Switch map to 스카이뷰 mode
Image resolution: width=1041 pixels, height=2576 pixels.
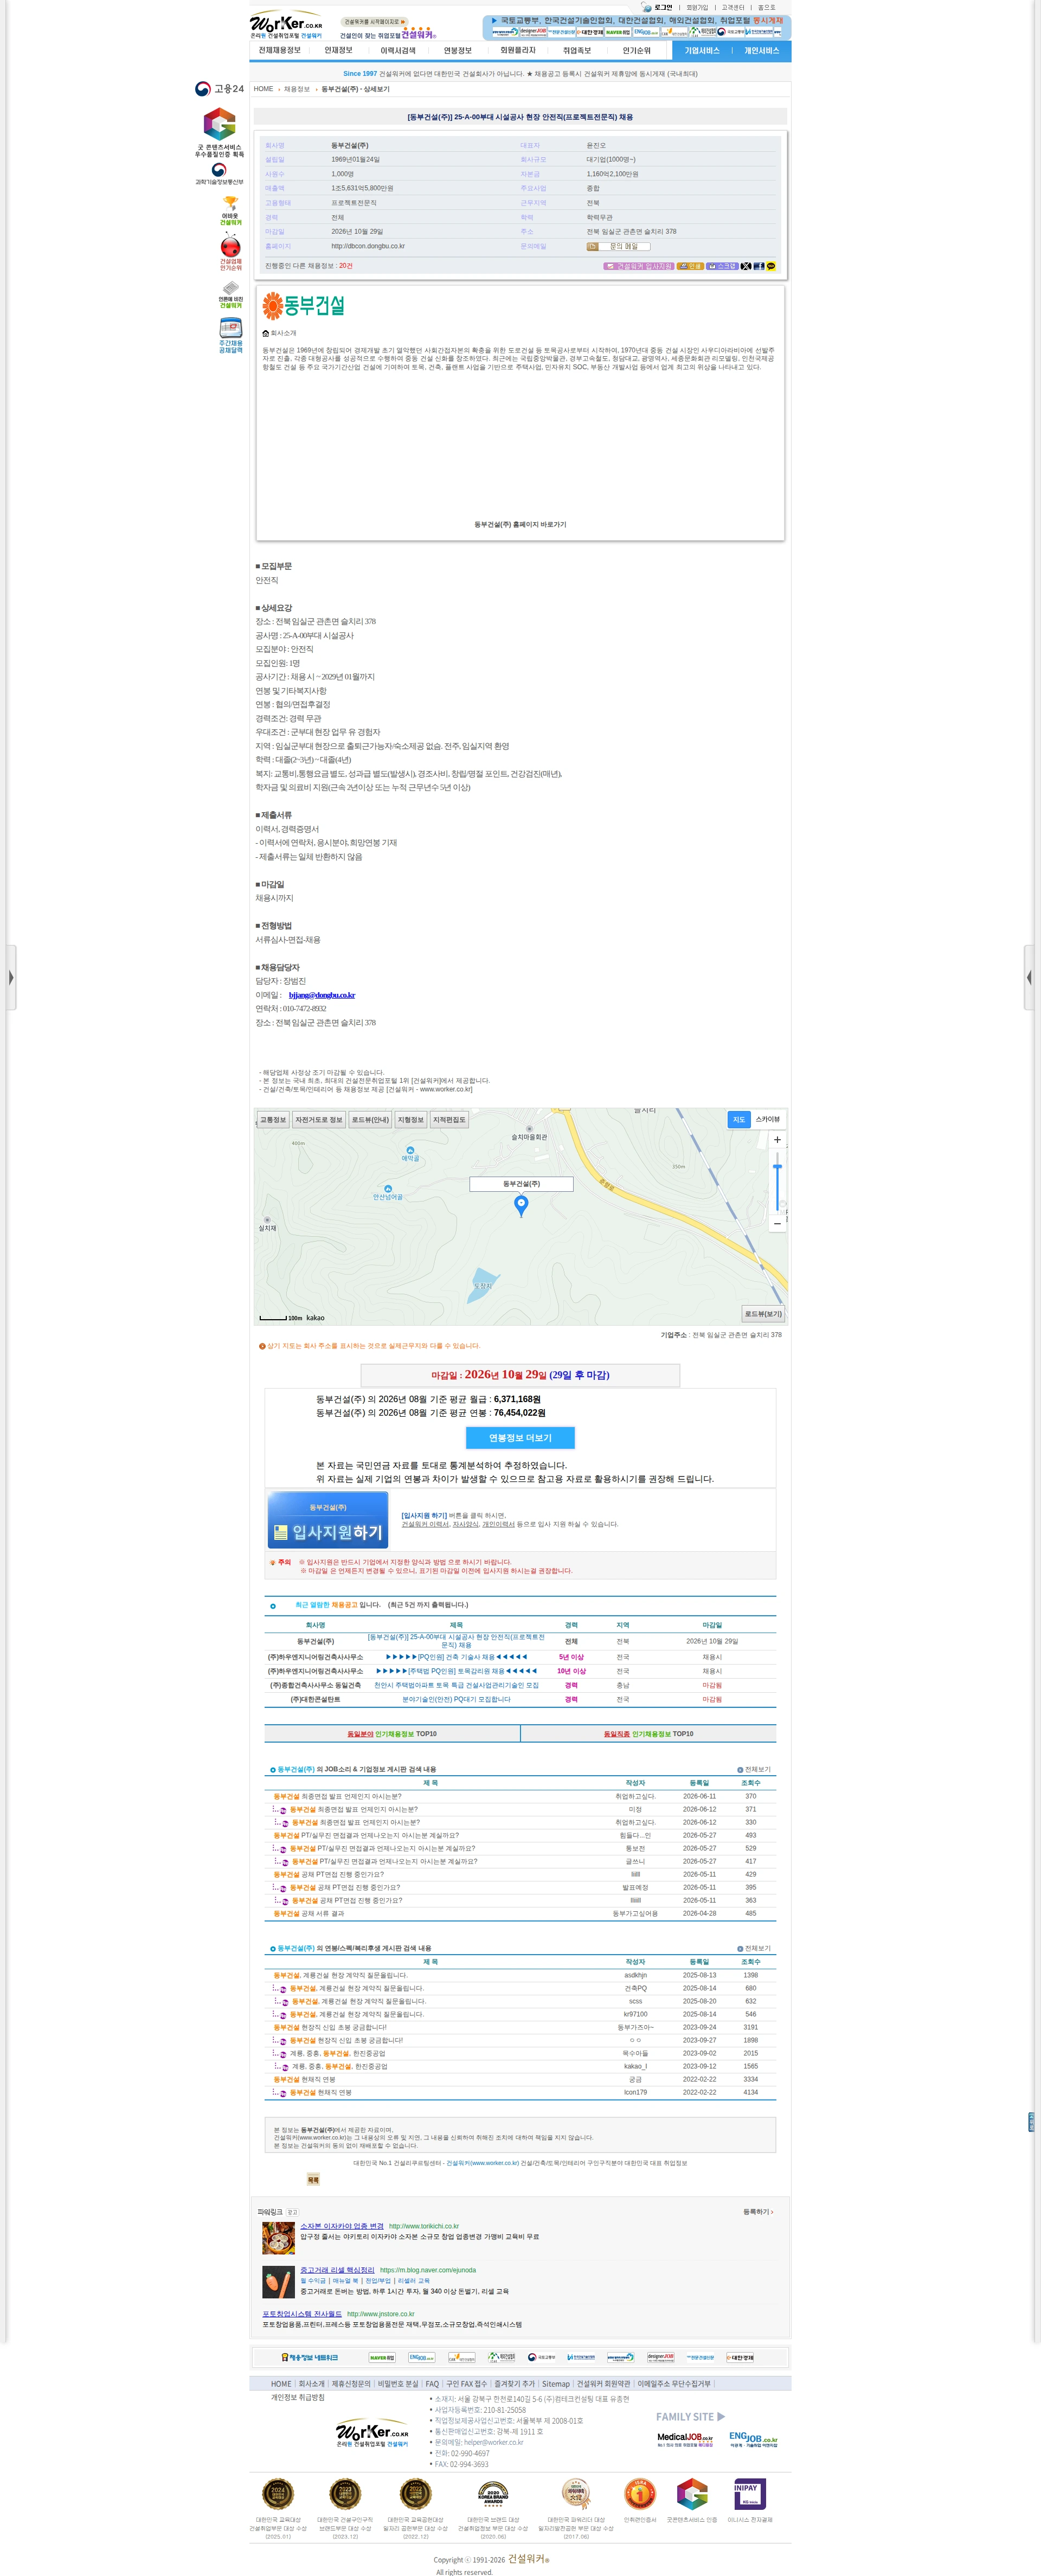pyautogui.click(x=768, y=1119)
